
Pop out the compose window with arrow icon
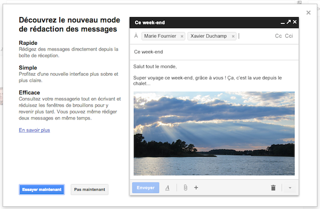pos(289,22)
